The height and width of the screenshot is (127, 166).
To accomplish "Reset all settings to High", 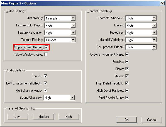I will 69,117.
